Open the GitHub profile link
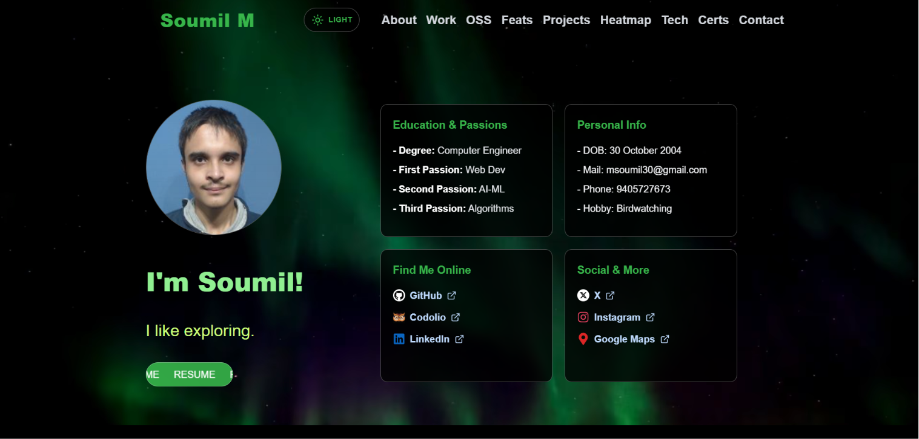This screenshot has width=919, height=439. tap(426, 296)
